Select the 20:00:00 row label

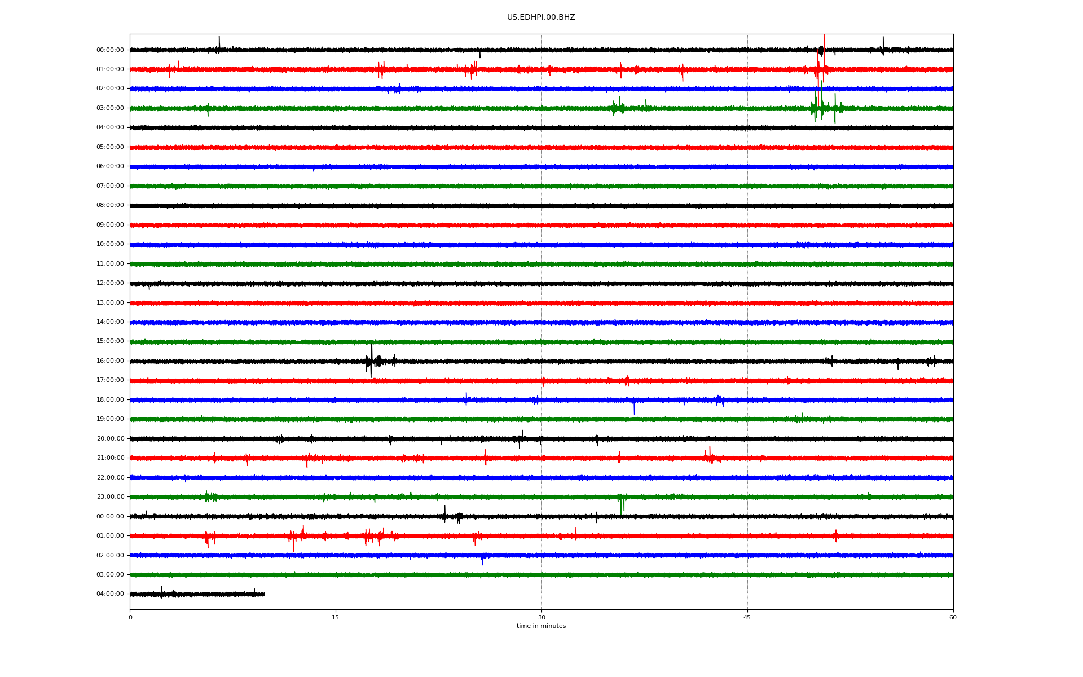pyautogui.click(x=110, y=439)
